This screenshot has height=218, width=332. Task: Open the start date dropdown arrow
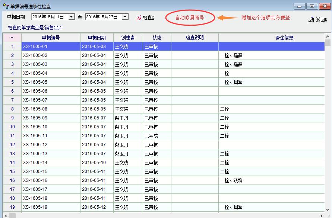72,17
